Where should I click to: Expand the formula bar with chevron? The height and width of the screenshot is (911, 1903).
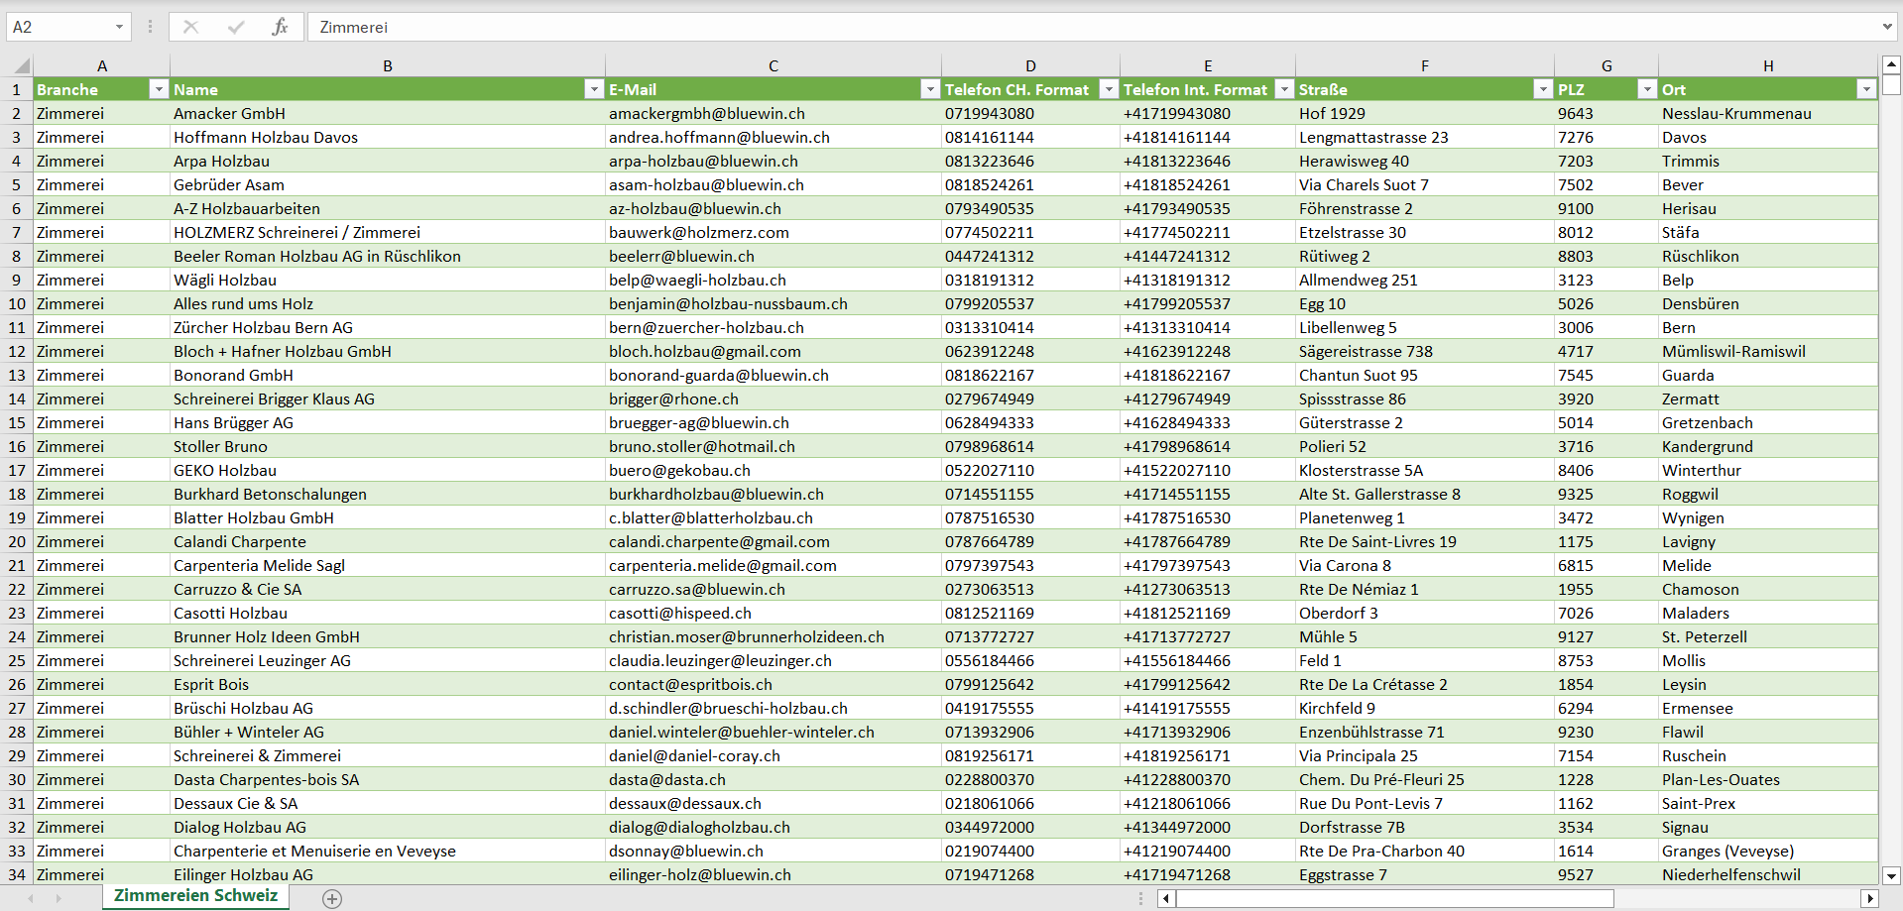(x=1887, y=27)
